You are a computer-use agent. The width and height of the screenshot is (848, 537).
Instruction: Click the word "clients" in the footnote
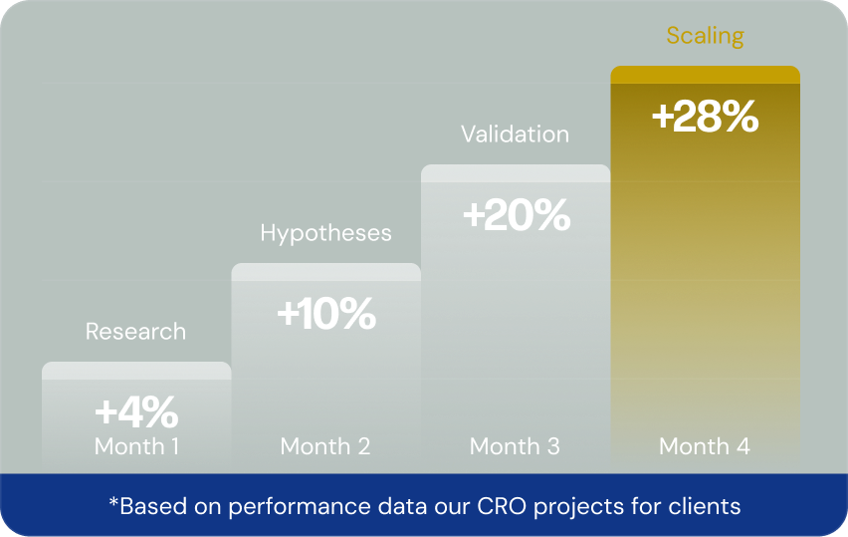coord(706,506)
